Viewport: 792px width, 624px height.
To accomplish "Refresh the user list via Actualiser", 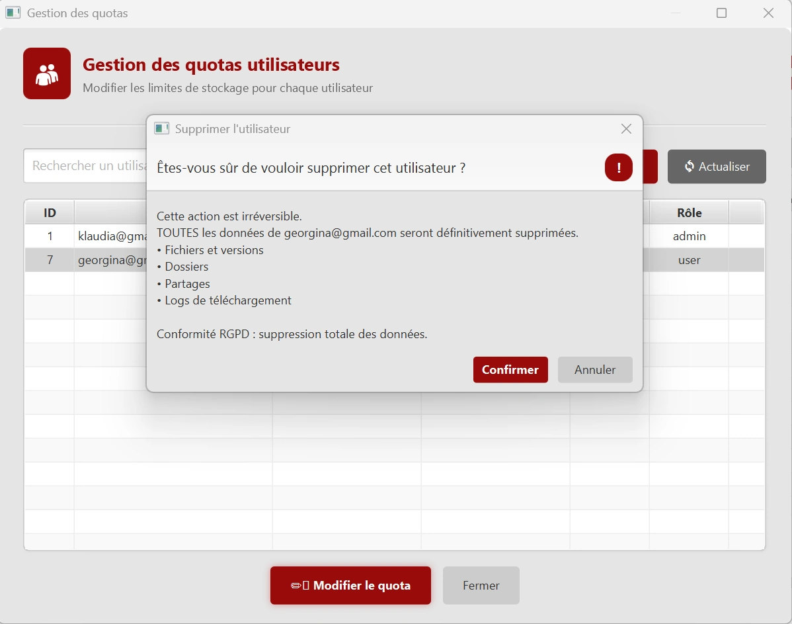I will [717, 167].
